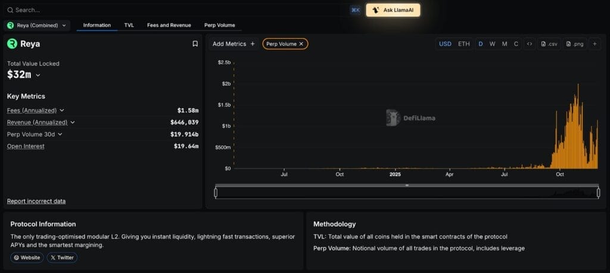Click the range slider top grip bar
The width and height of the screenshot is (610, 273).
click(407, 185)
